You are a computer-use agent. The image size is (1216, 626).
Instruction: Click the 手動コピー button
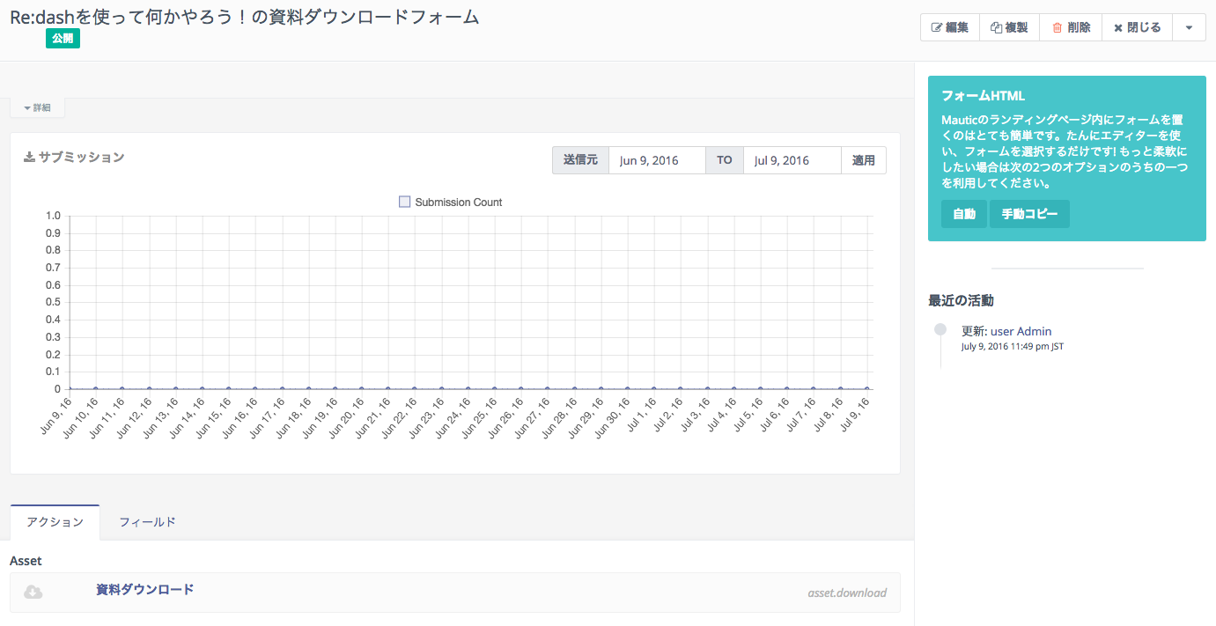tap(1029, 214)
